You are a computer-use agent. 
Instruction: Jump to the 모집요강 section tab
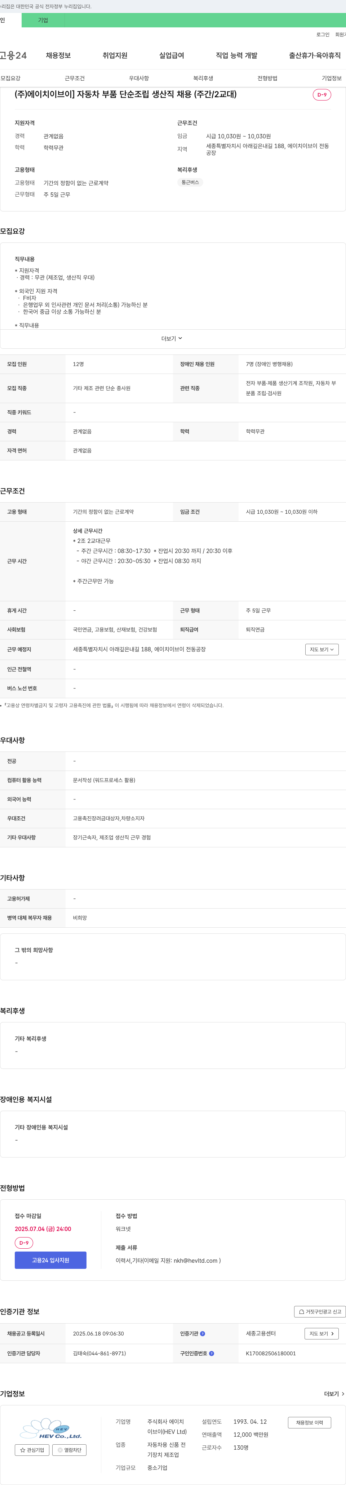10,79
